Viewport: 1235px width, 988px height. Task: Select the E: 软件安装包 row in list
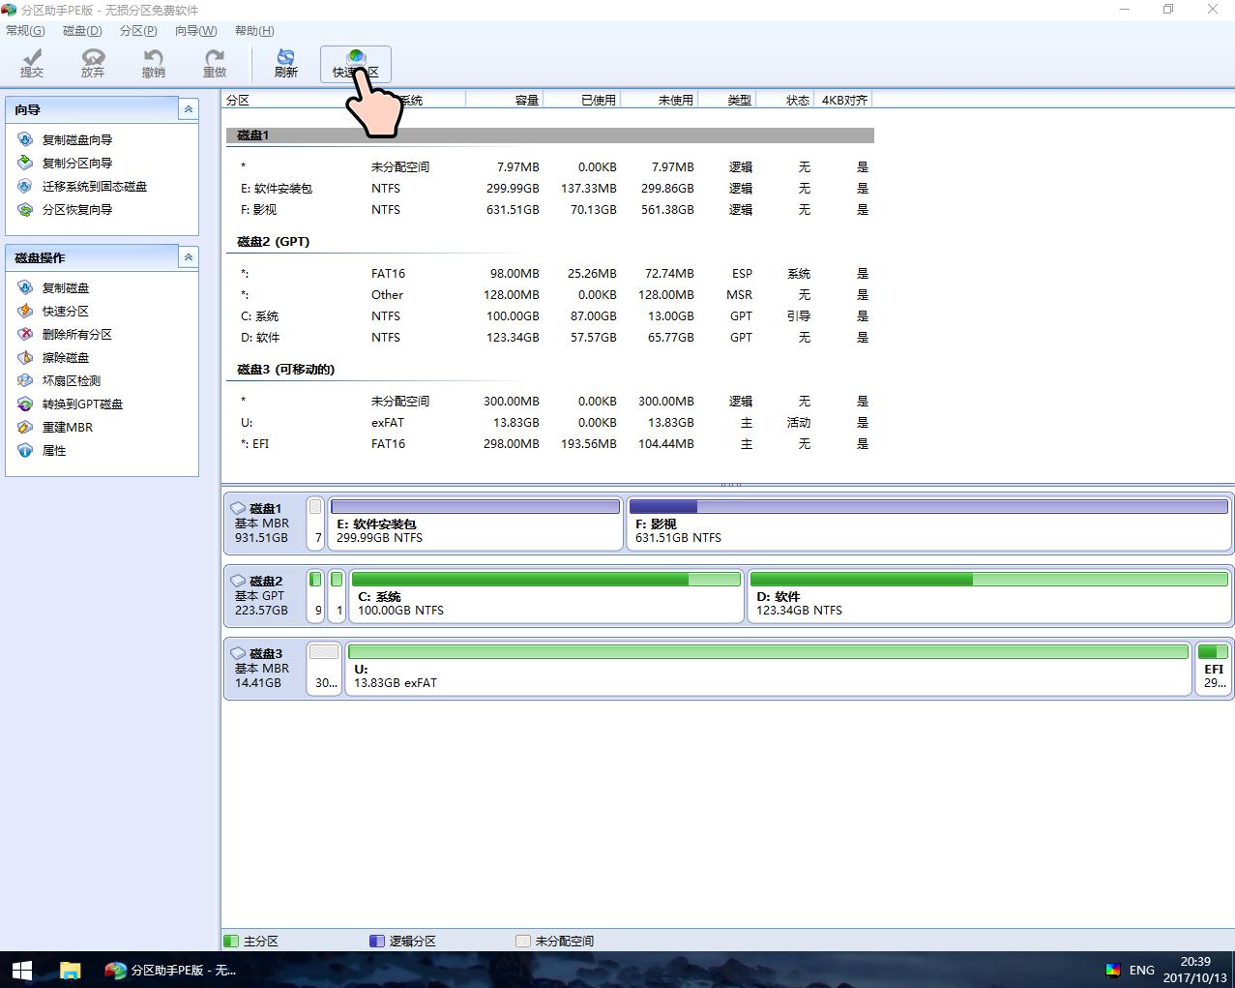pos(550,188)
